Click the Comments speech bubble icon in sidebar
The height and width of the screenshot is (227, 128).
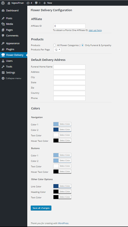click(3, 36)
